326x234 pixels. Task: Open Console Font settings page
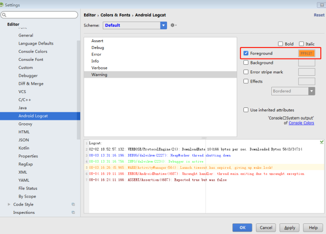pos(31,59)
